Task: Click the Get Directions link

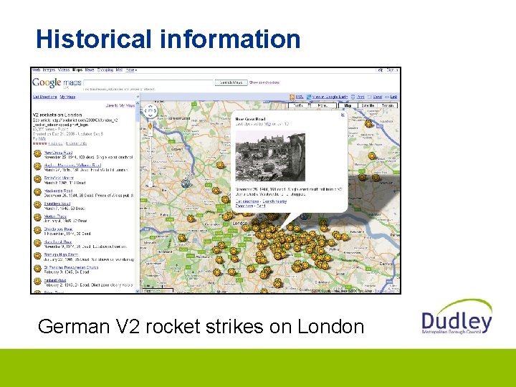Action: click(44, 97)
